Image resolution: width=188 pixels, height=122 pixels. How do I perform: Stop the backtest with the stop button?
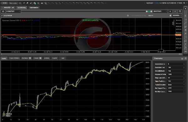175,11
